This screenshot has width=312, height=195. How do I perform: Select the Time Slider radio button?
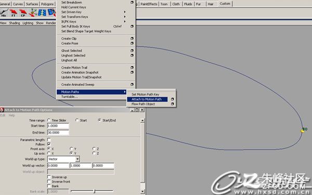pyautogui.click(x=49, y=120)
